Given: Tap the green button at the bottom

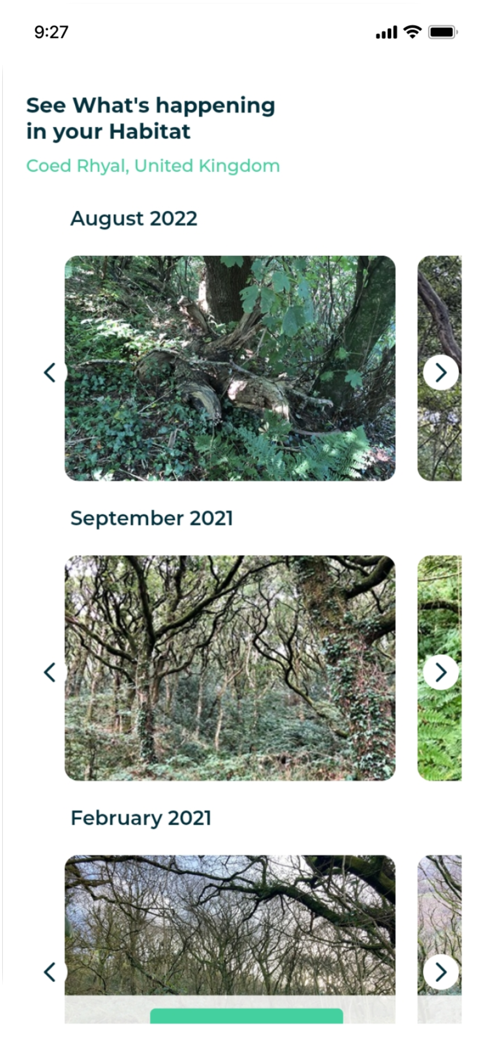Looking at the screenshot, I should pyautogui.click(x=246, y=1016).
